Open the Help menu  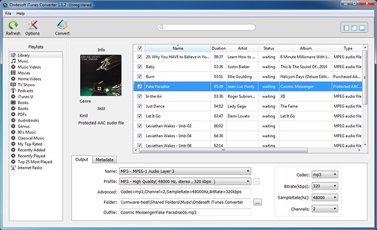(x=20, y=13)
